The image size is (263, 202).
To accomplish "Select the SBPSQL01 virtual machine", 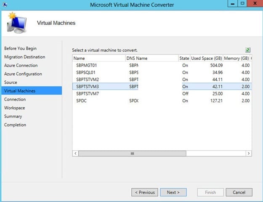I will coord(162,72).
